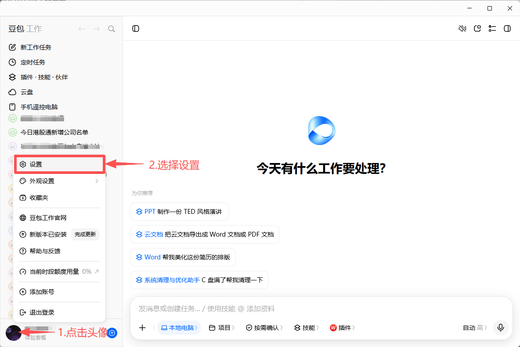Click the star folder icon for 收藏夹
520x347 pixels.
point(23,198)
